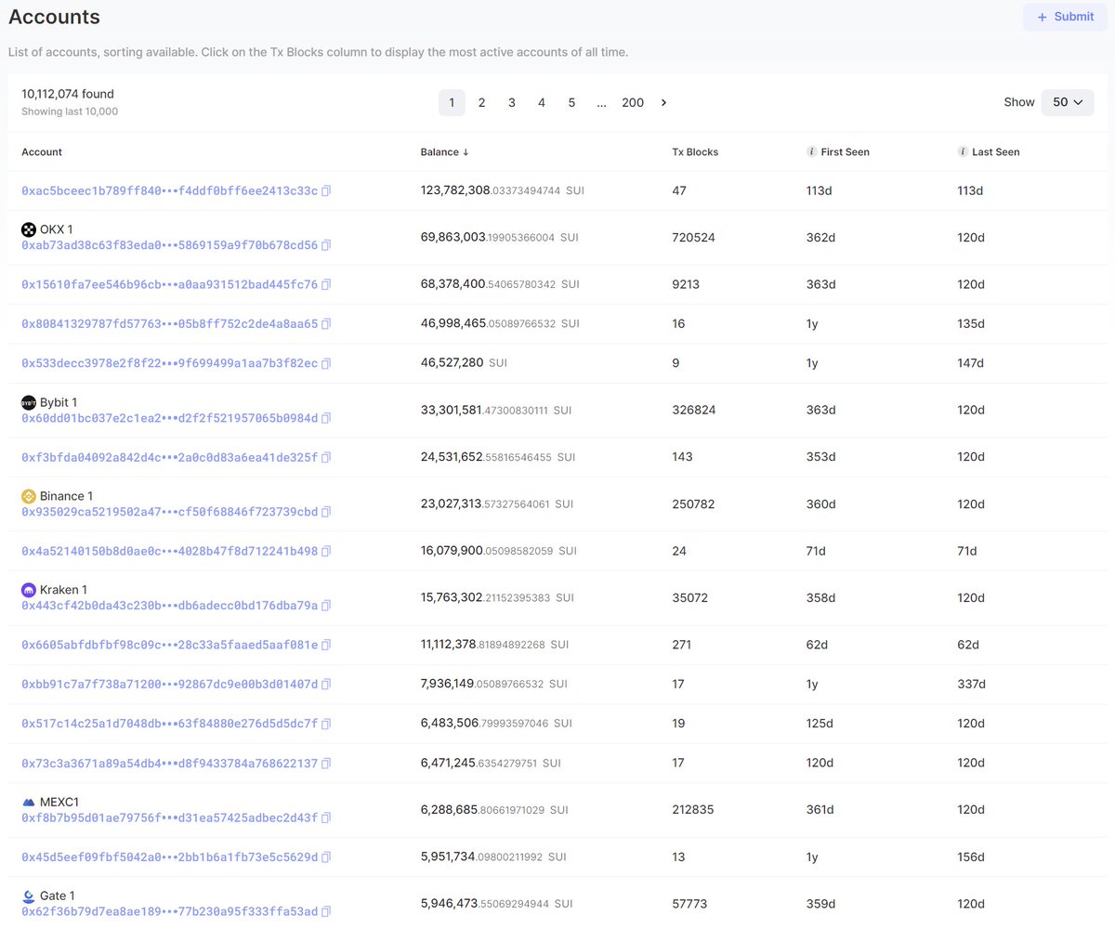Copy the OKX 1 account address
The width and height of the screenshot is (1115, 928).
point(326,246)
